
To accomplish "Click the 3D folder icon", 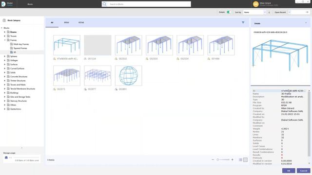I will pos(12,52).
